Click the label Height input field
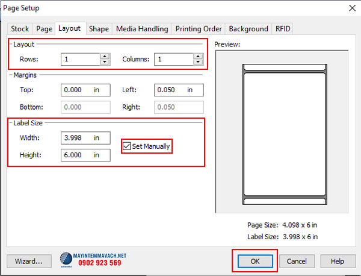This screenshot has width=361, height=276. pos(78,155)
